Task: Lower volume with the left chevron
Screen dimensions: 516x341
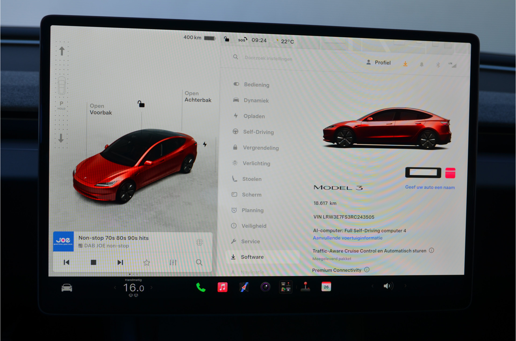Action: tap(372, 286)
